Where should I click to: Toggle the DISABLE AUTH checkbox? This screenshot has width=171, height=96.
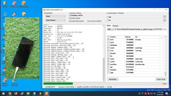(70, 15)
